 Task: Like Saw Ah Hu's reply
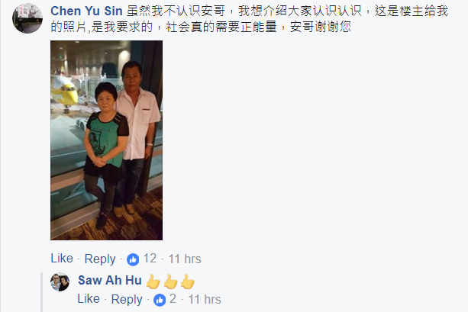click(89, 299)
